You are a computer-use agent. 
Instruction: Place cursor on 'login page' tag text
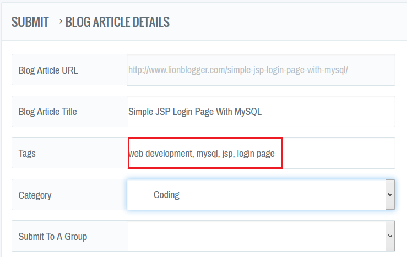[256, 154]
